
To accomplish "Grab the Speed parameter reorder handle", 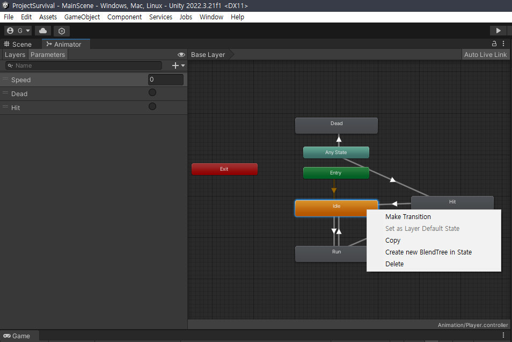I will 5,79.
